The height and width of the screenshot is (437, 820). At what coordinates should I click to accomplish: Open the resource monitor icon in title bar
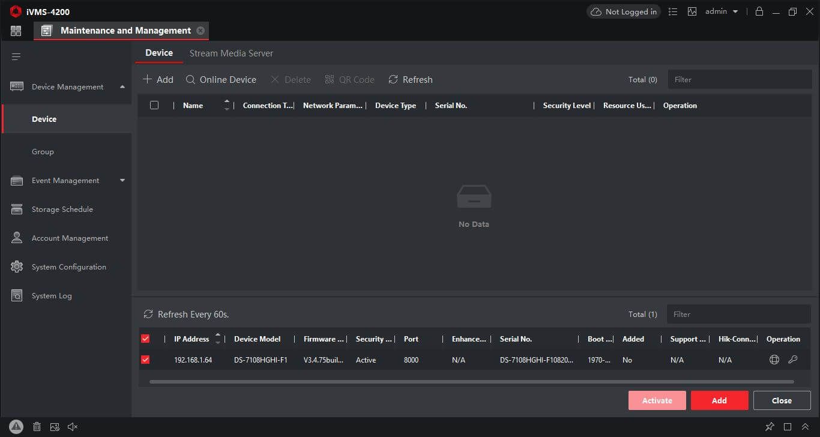point(692,11)
